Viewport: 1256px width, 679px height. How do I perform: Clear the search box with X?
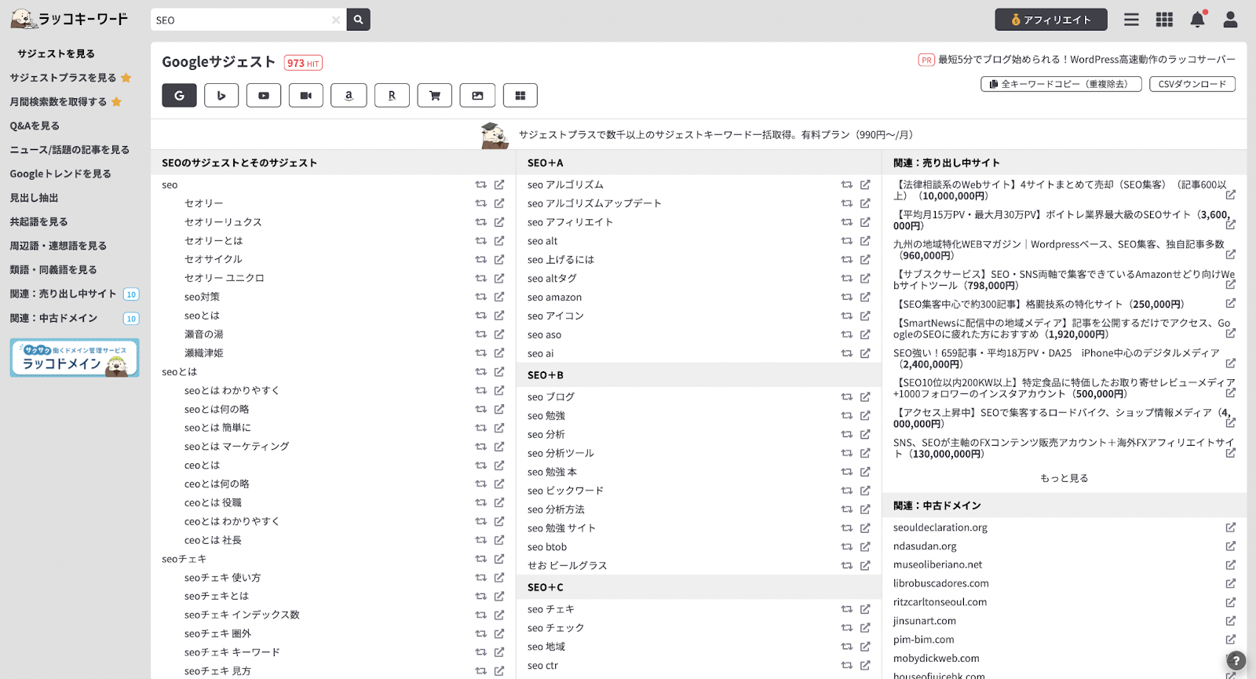tap(336, 20)
